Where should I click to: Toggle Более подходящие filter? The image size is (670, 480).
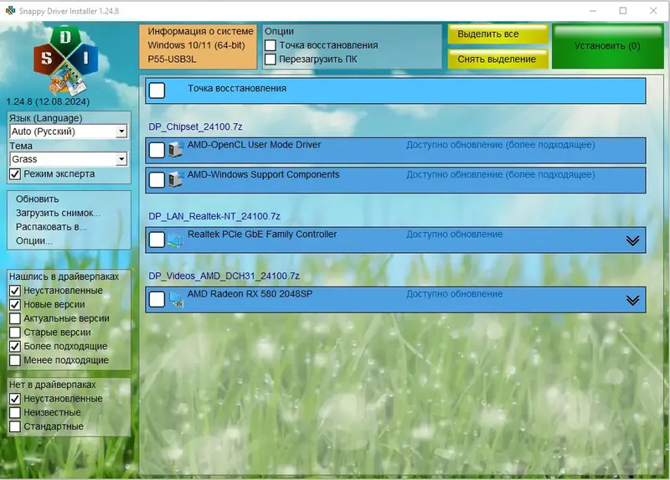[15, 346]
